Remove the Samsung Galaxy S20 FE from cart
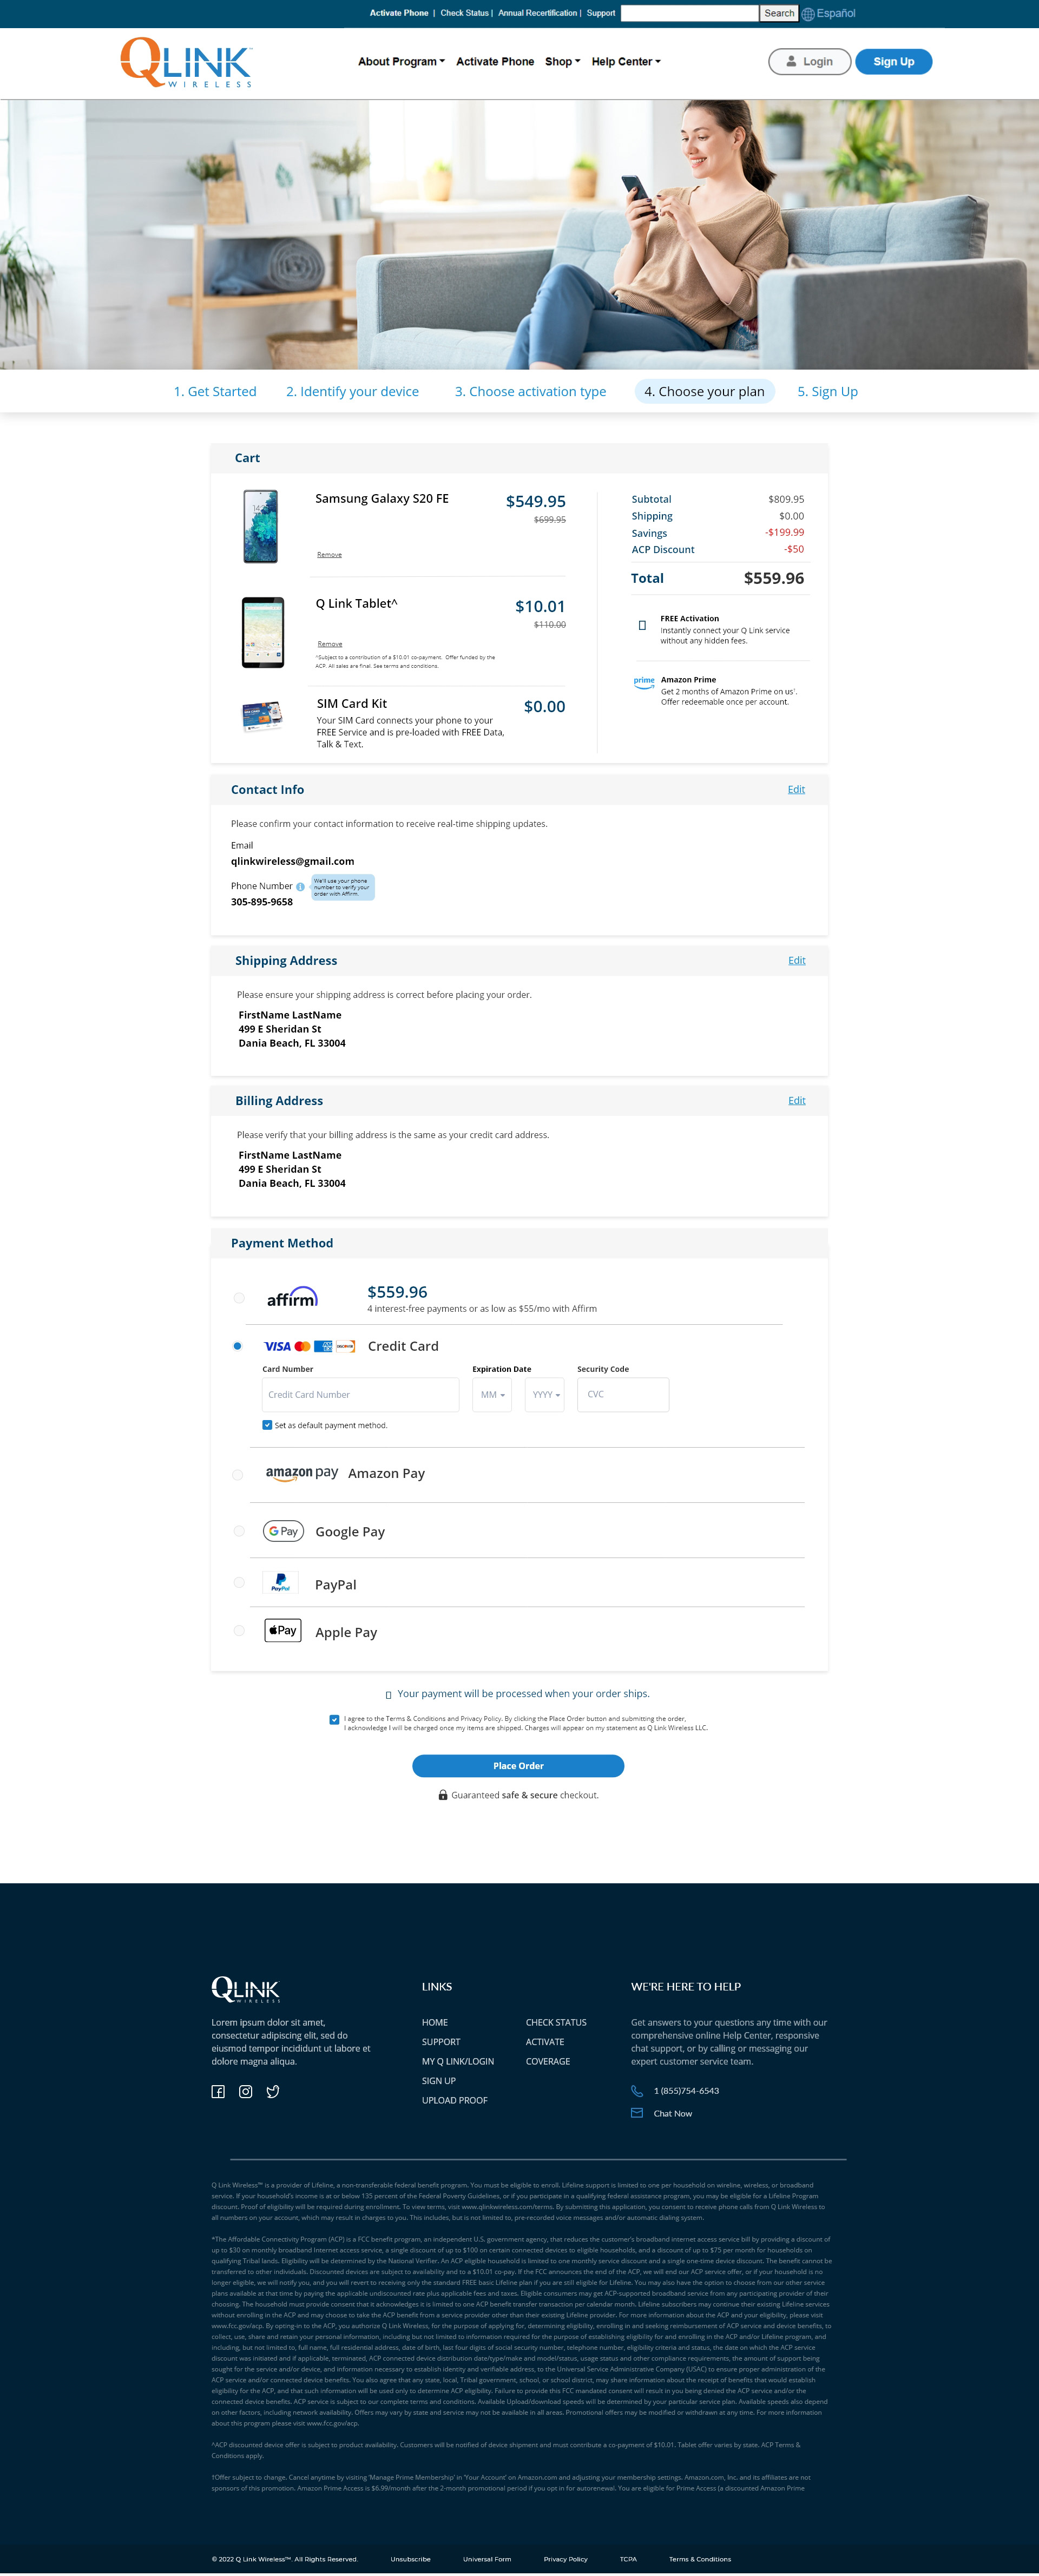1039x2576 pixels. (330, 555)
